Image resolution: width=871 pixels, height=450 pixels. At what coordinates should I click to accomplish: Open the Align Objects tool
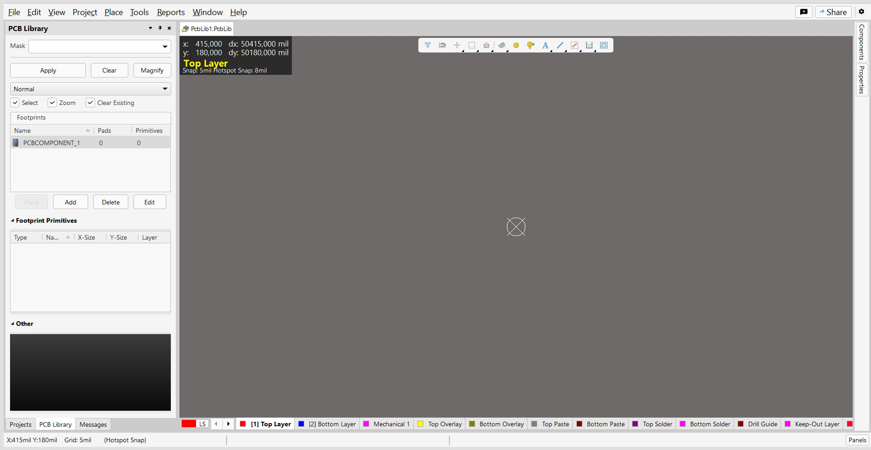click(x=486, y=45)
